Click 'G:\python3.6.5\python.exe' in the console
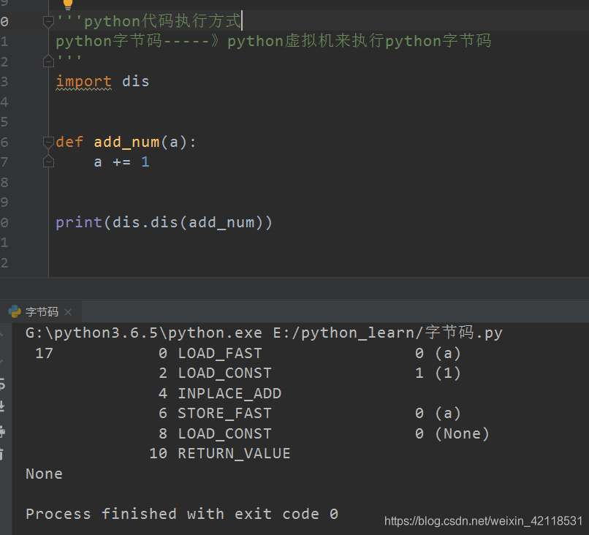 144,333
